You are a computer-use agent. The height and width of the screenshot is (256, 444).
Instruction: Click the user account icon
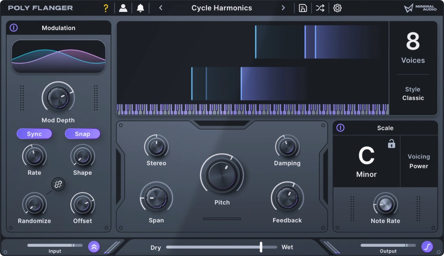[123, 7]
